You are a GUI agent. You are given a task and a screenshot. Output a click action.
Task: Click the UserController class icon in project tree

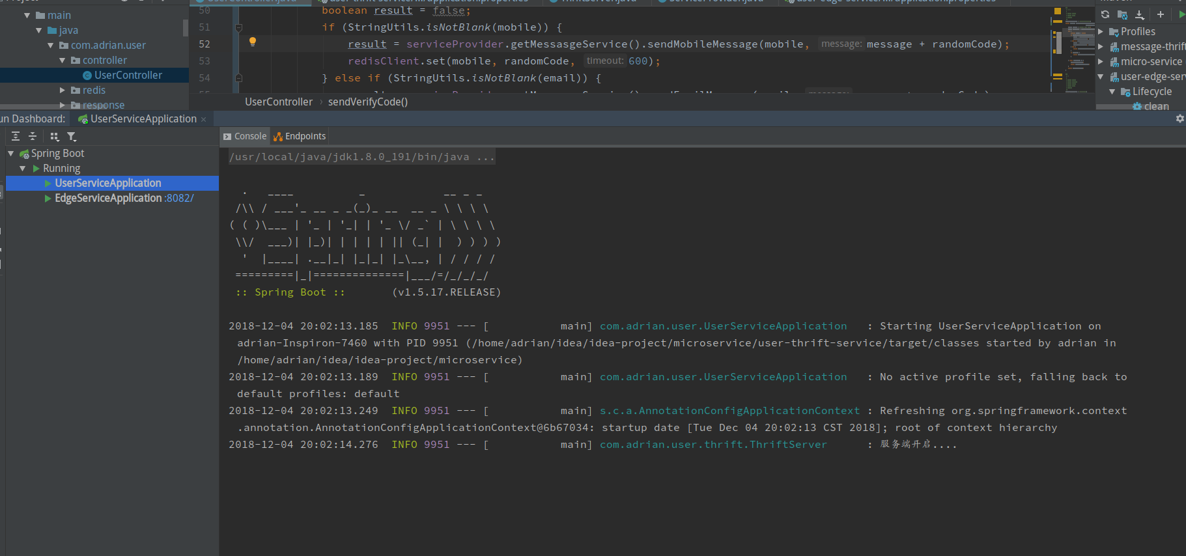(x=87, y=76)
